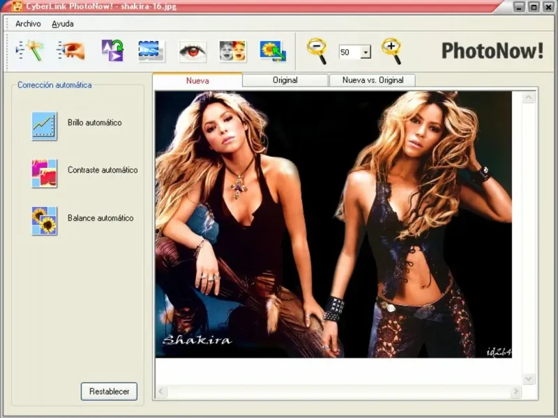Click the vertical scrollbar up arrow

529,98
